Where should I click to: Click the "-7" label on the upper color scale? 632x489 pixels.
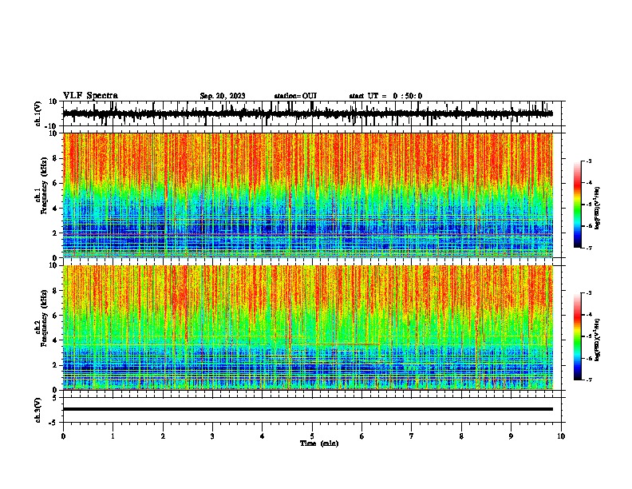coord(589,248)
